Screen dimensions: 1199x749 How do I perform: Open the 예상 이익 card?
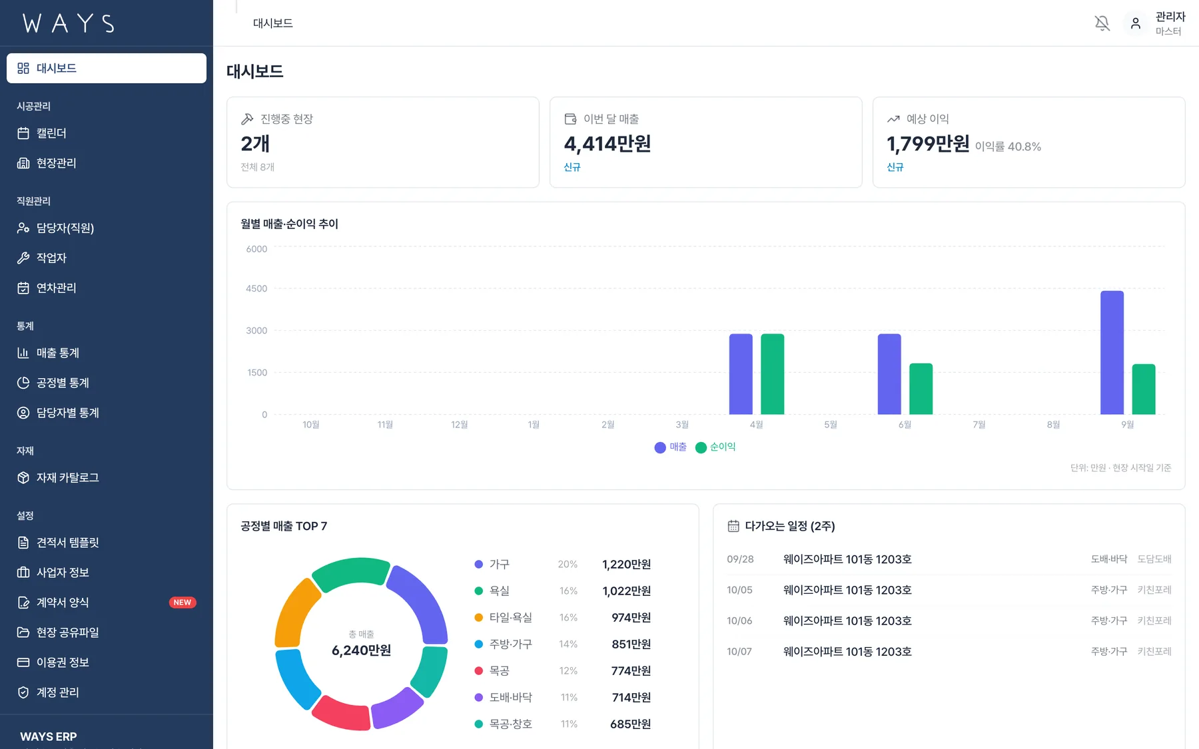point(1029,142)
